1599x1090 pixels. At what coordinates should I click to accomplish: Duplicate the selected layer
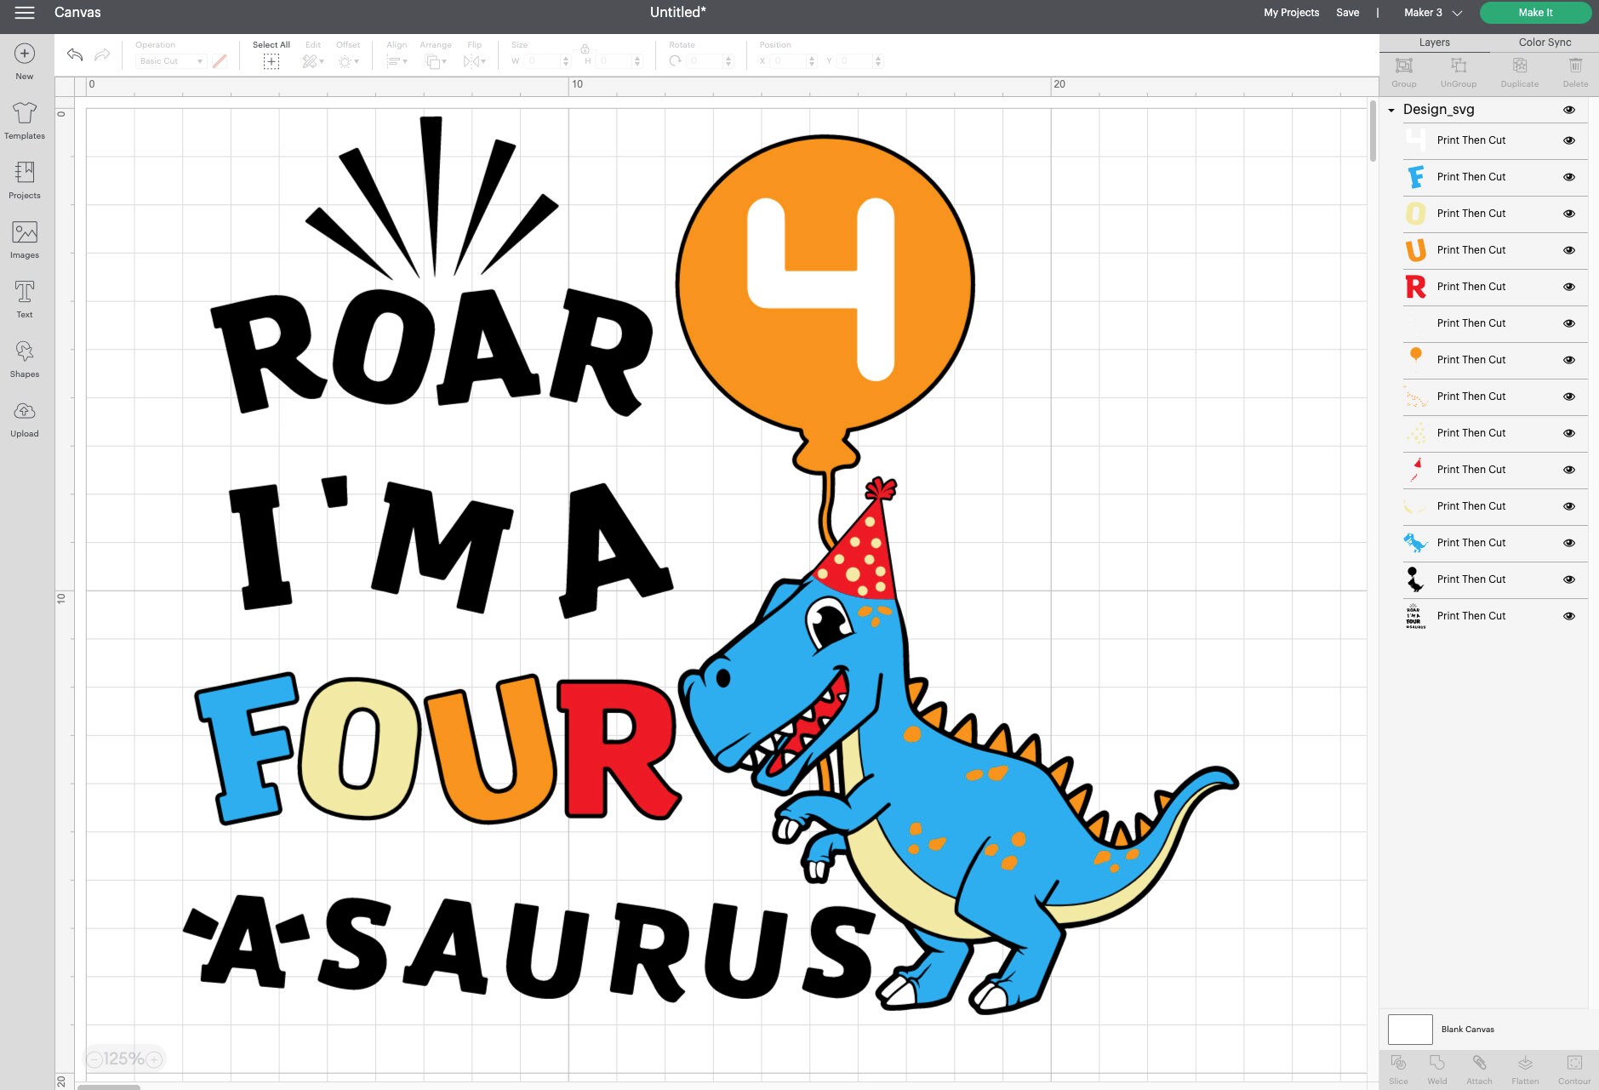point(1520,71)
